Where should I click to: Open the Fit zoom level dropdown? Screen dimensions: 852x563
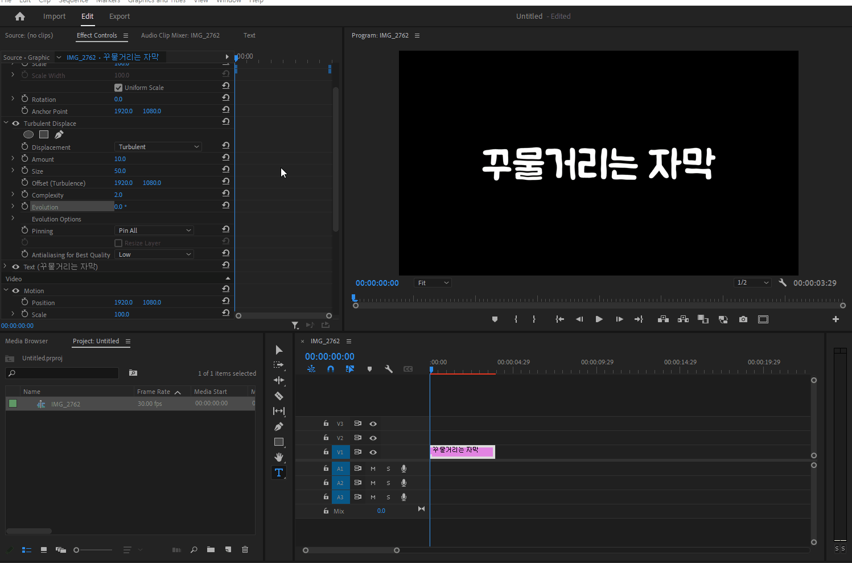coord(433,283)
